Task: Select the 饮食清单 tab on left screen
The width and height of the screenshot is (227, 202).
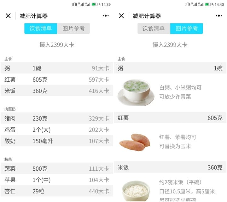Action: 41,28
